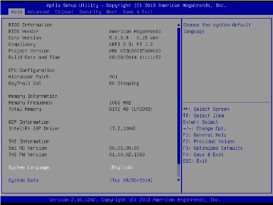Switch to the Advanced tab
Image resolution: width=273 pixels, height=205 pixels.
click(x=38, y=12)
